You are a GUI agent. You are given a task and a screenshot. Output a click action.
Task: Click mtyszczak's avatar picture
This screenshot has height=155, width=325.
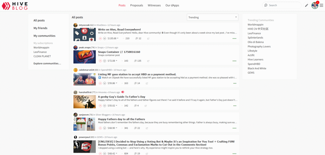tap(76, 25)
